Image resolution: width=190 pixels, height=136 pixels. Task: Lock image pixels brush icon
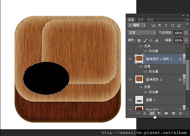(145, 40)
